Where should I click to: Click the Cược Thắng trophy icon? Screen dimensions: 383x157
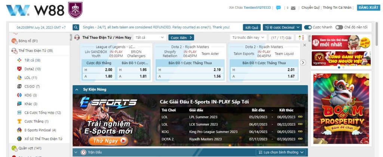click(x=19, y=121)
